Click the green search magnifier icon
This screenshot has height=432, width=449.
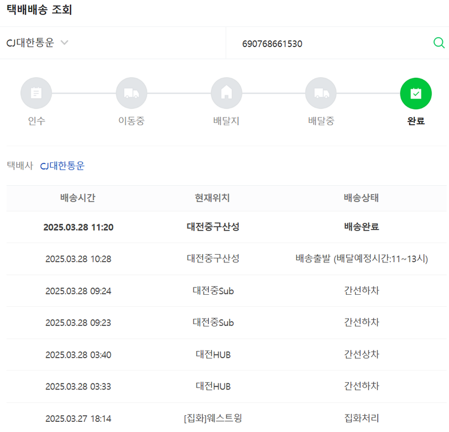pos(439,43)
